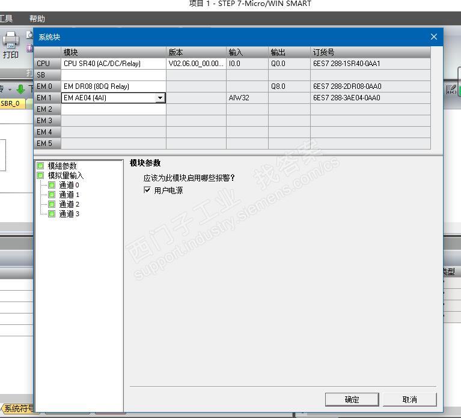Click the CPU SR40 (AC/DC/Relay) module cell
Viewport: 461px width, 418px height.
coord(114,64)
